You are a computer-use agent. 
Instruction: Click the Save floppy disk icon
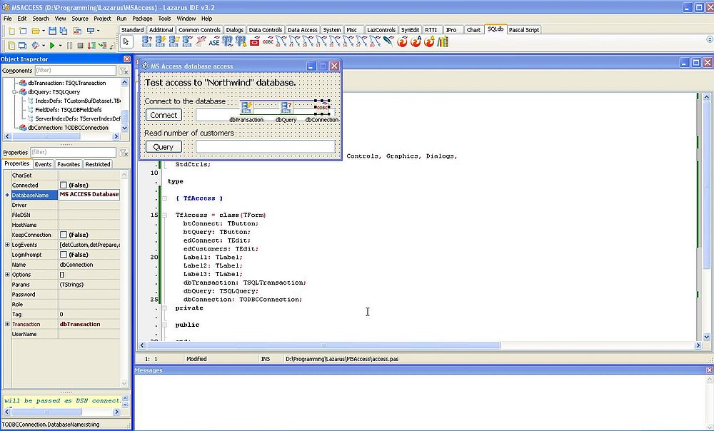pos(52,31)
